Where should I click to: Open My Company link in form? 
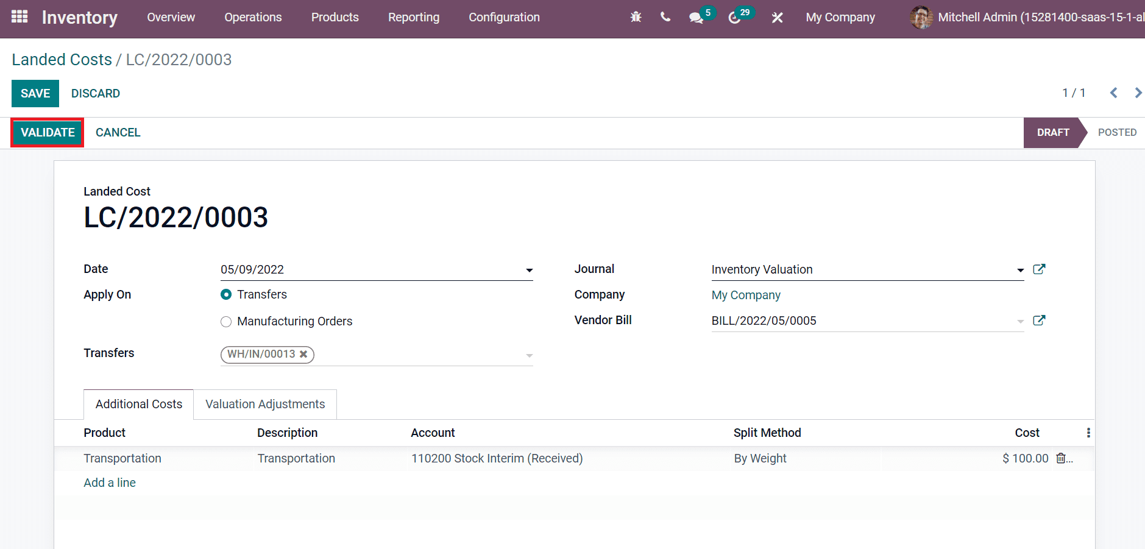click(x=746, y=295)
